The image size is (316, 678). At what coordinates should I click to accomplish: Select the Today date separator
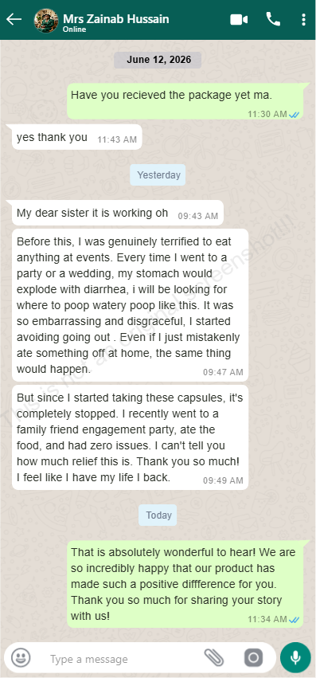[x=158, y=515]
